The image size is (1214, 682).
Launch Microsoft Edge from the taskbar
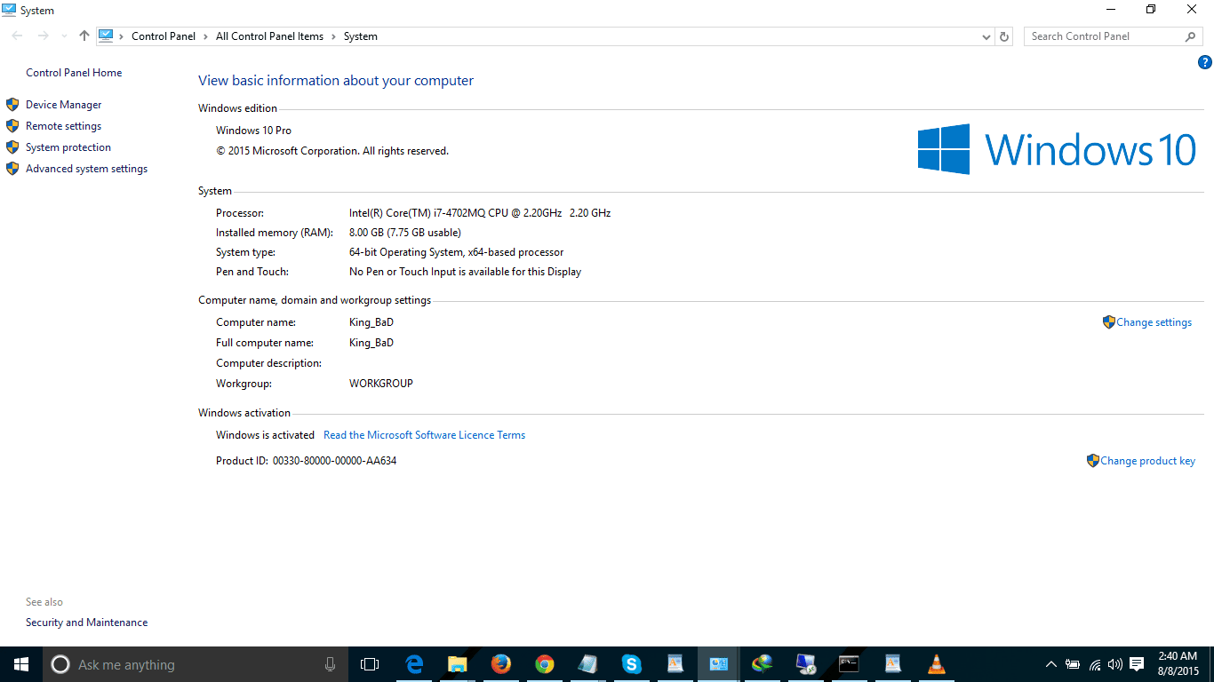[414, 664]
